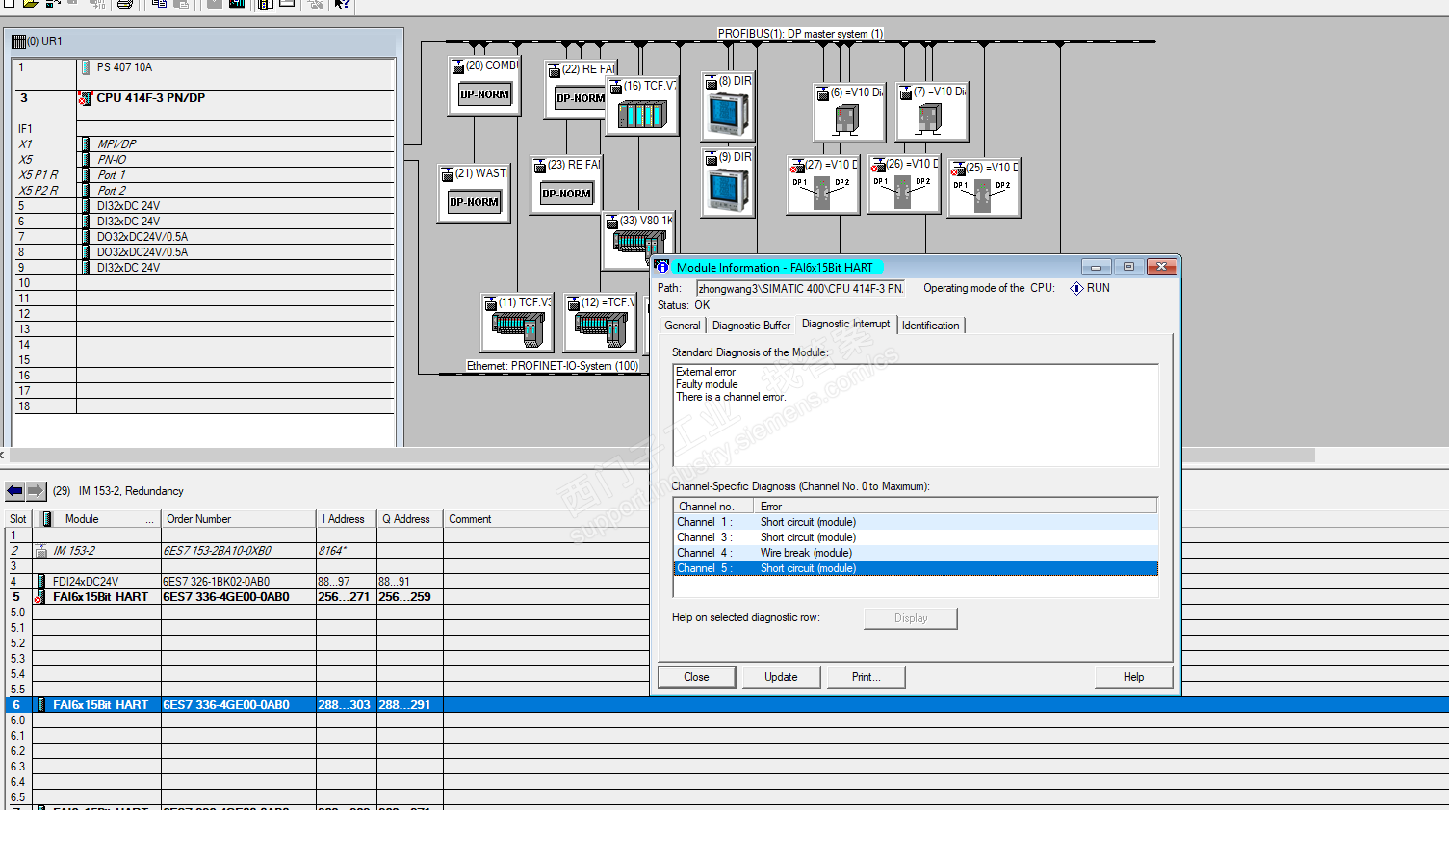The image size is (1449, 861).
Task: Select the (27) =V10 DP coupler station
Action: 822,185
